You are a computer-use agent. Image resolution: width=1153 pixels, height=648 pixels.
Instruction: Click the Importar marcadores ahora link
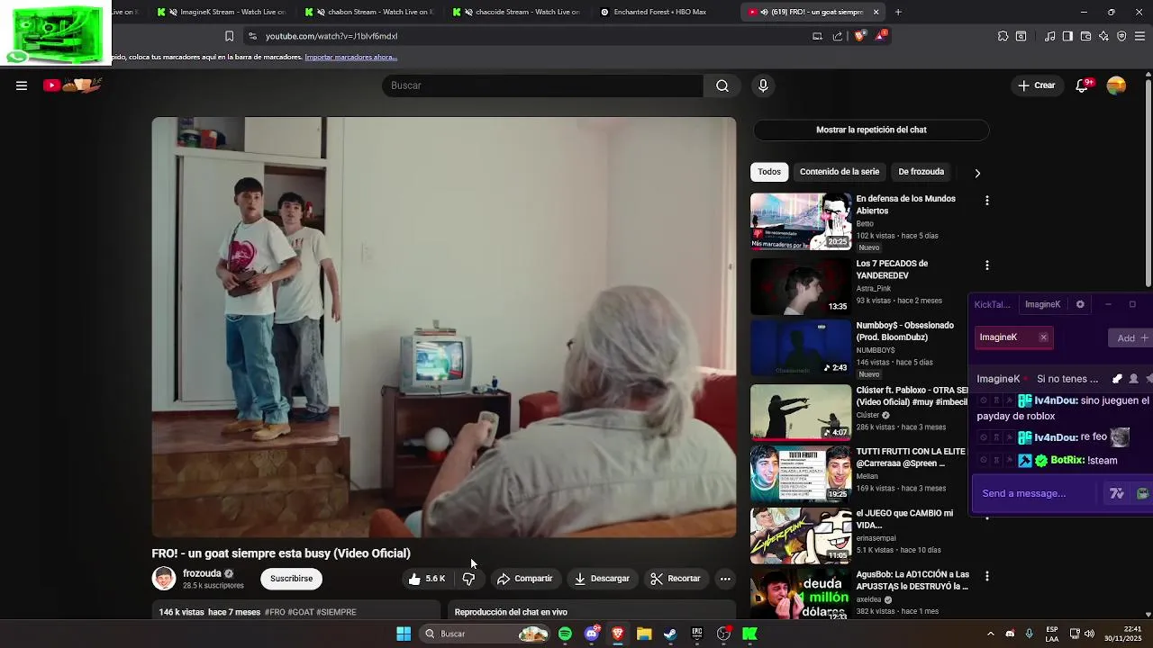click(x=350, y=57)
